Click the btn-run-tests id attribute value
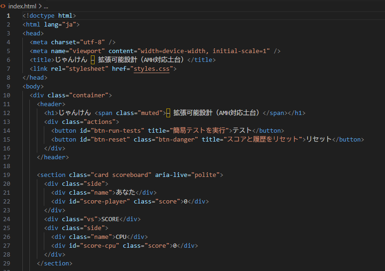385x271 pixels. (x=117, y=130)
